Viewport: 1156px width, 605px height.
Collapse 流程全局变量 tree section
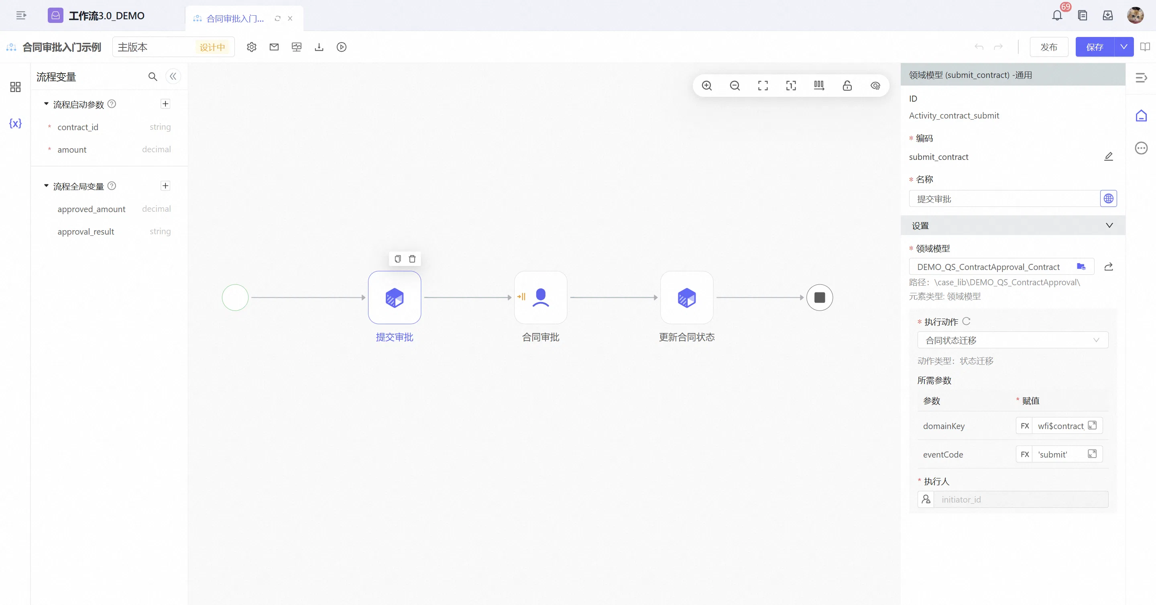coord(46,186)
